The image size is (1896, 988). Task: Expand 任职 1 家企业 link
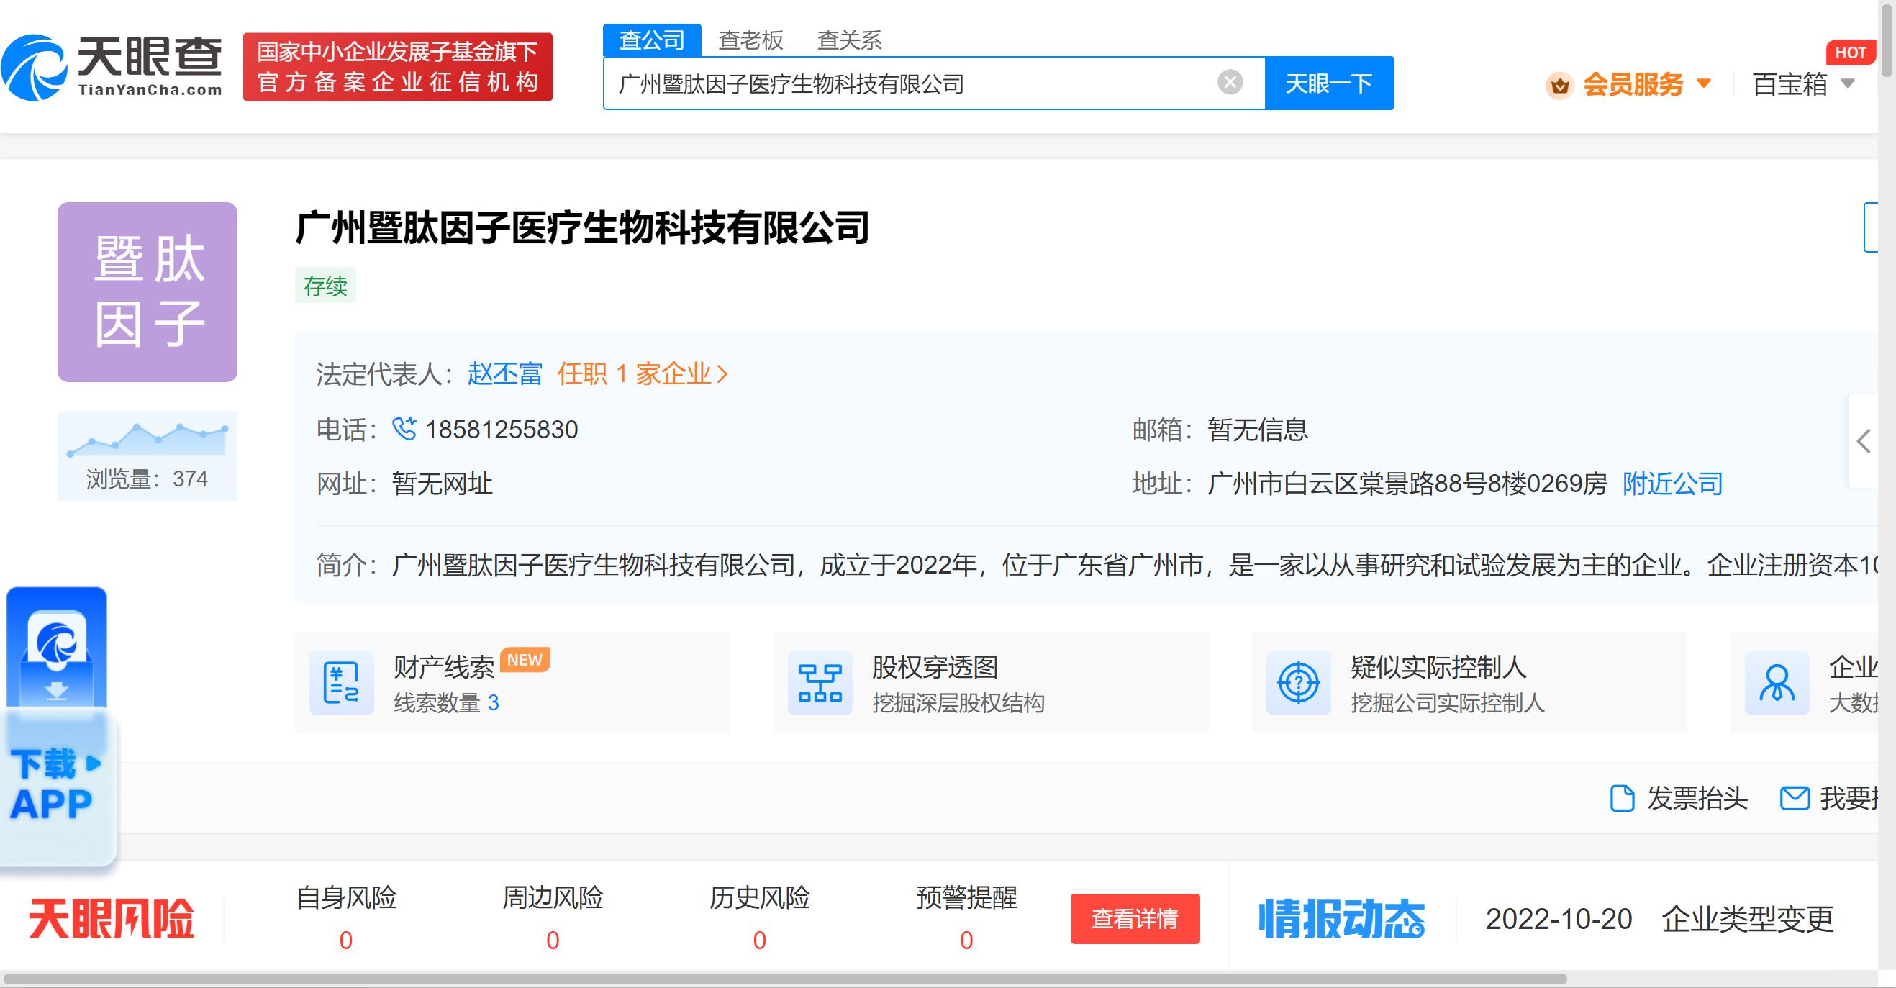pos(643,374)
